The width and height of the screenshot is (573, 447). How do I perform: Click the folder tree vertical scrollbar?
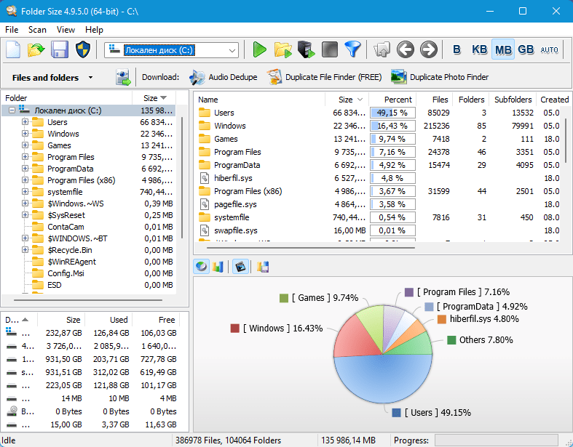(181, 177)
